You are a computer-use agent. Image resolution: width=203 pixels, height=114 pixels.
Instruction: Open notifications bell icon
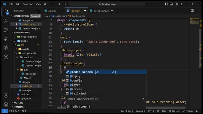click(x=197, y=111)
